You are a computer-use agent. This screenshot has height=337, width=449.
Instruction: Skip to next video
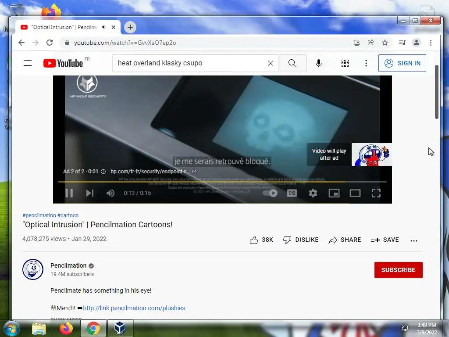tap(90, 193)
